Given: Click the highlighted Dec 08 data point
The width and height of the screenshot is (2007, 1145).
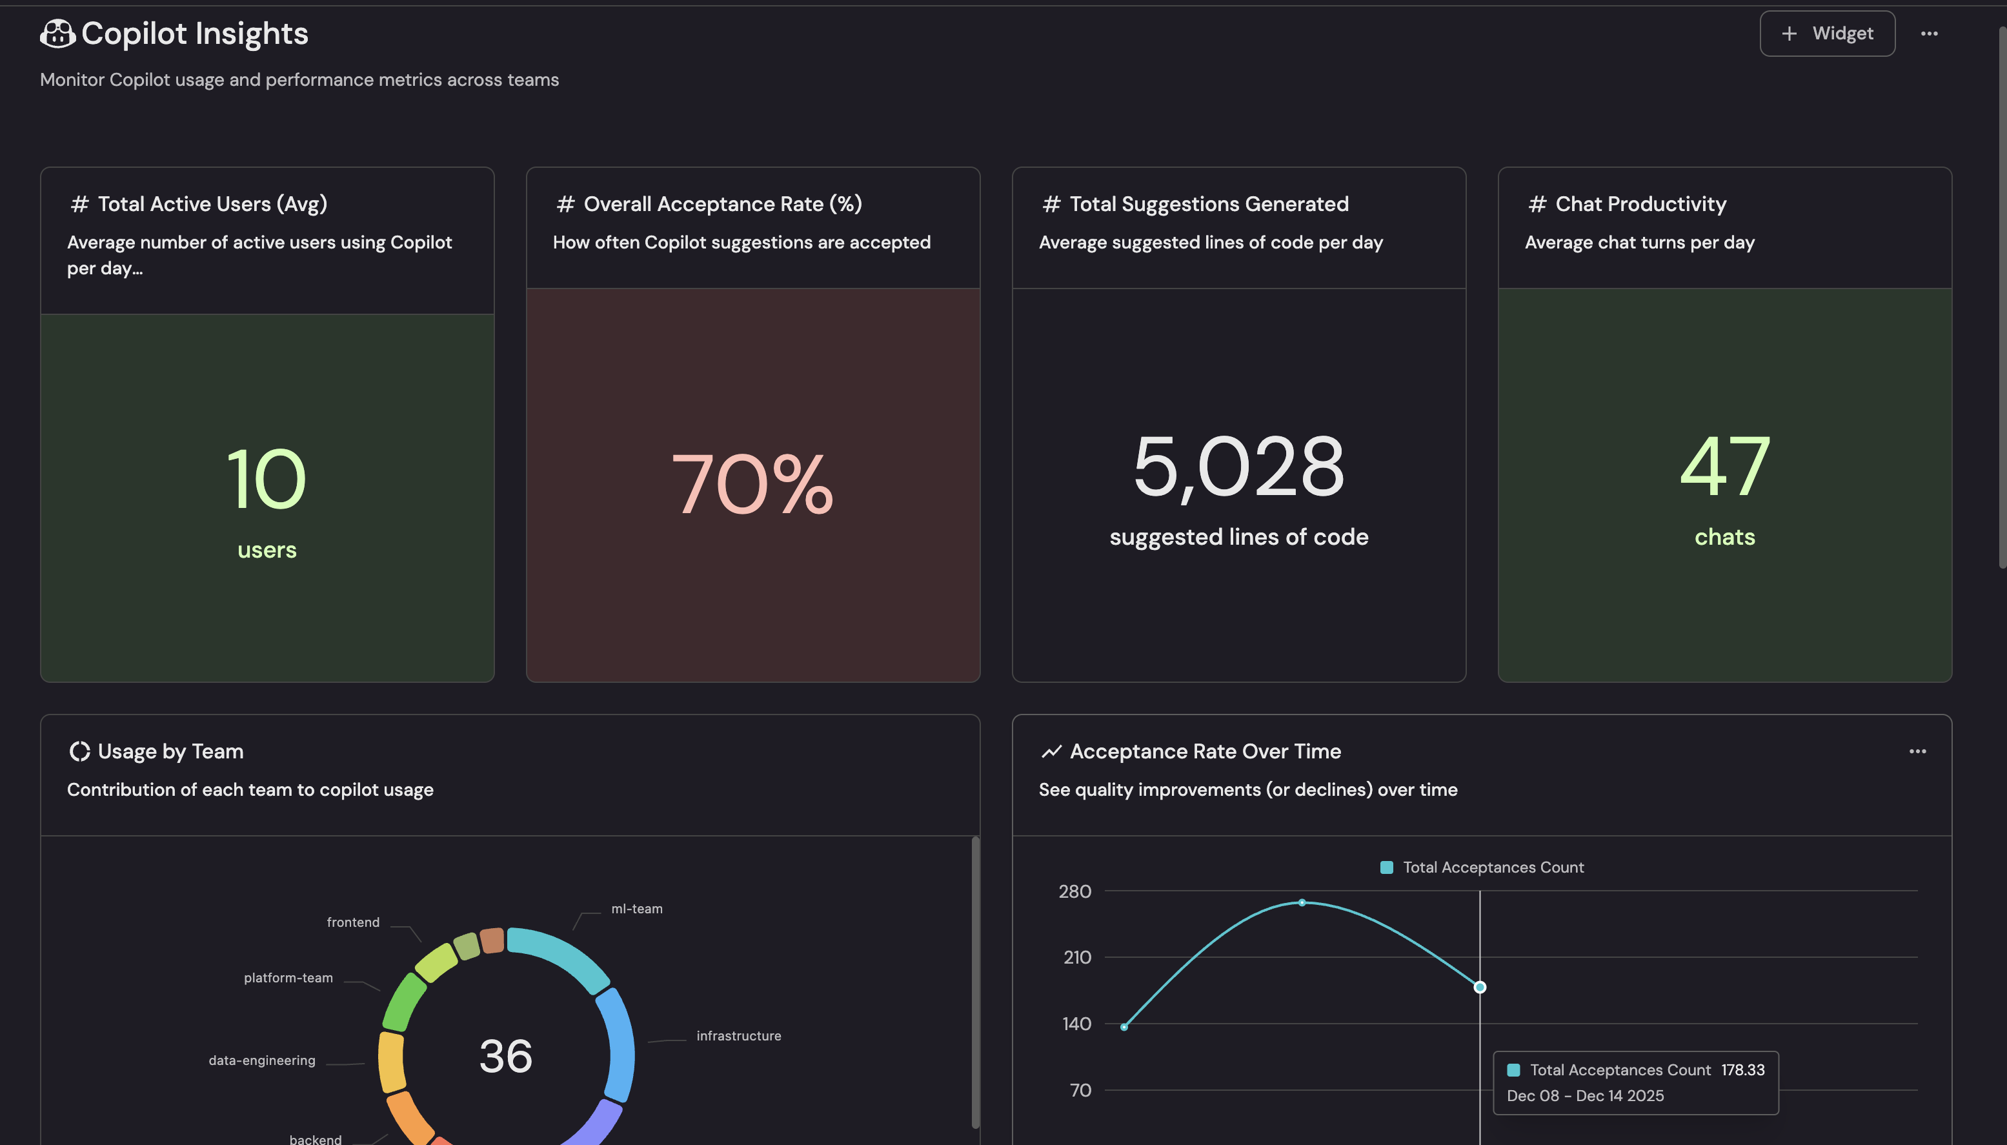Looking at the screenshot, I should point(1480,987).
